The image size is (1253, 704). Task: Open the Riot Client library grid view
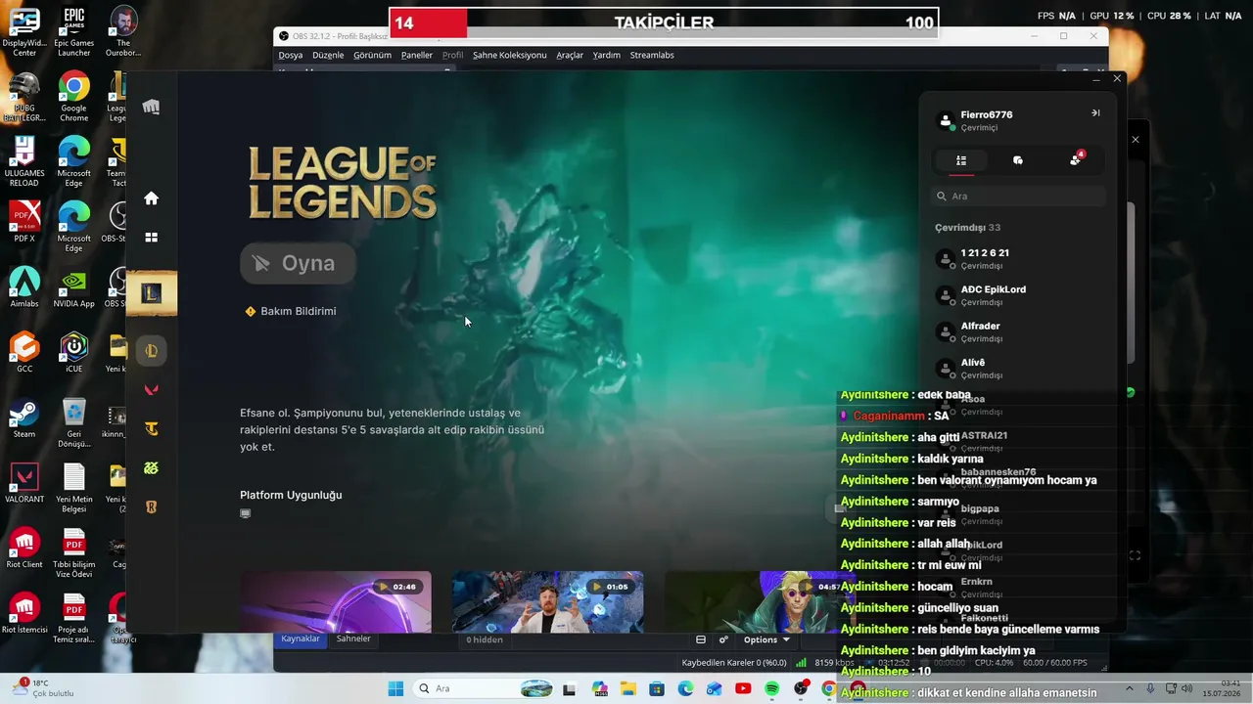coord(151,237)
